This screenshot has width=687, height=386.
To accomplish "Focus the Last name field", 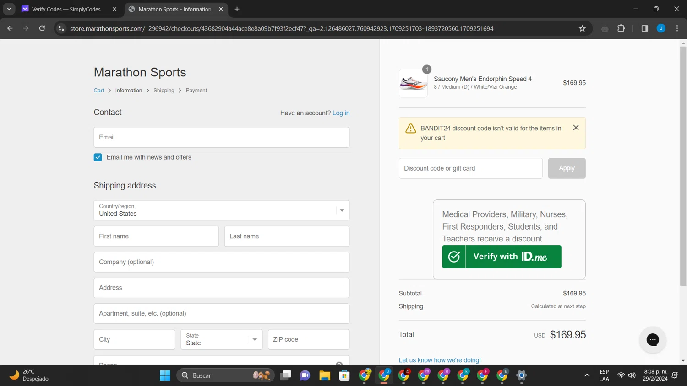I will point(287,236).
